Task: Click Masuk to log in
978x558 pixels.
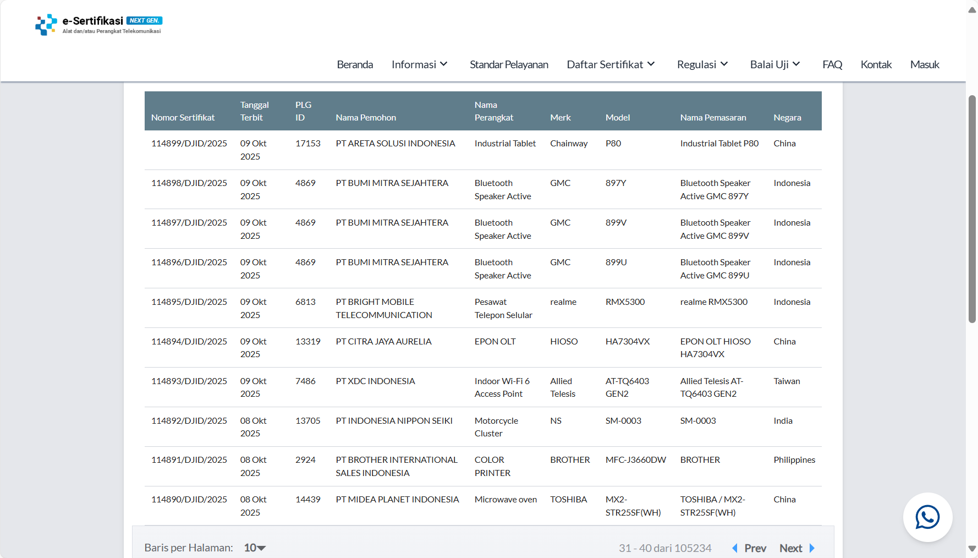Action: tap(924, 64)
